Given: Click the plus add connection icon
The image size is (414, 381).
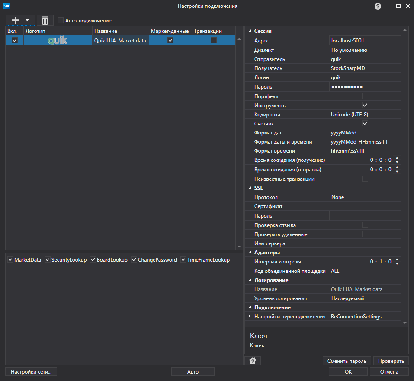Looking at the screenshot, I should (16, 20).
